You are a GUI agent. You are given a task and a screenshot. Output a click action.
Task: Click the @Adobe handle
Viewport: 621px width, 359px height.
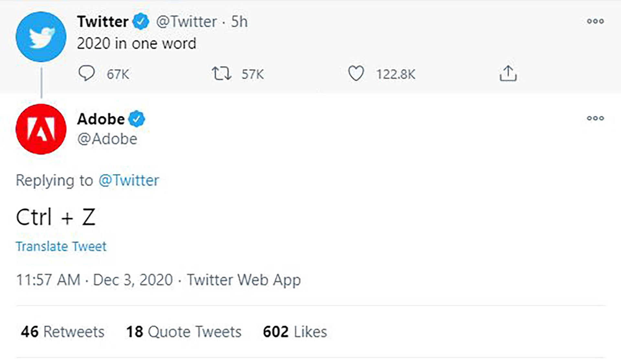click(107, 139)
